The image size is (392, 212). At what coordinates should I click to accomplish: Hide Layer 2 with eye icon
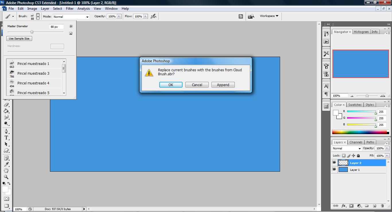[334, 163]
